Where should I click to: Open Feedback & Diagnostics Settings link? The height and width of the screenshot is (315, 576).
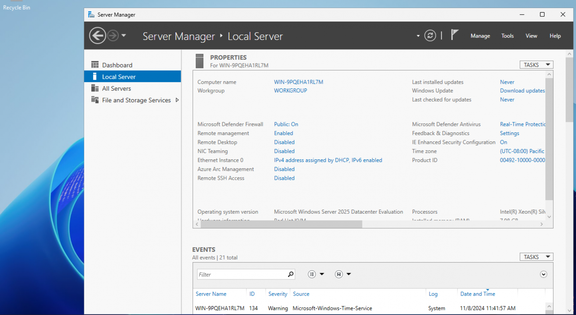click(510, 133)
